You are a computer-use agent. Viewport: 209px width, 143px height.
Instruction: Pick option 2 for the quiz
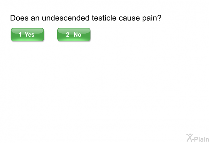point(74,35)
